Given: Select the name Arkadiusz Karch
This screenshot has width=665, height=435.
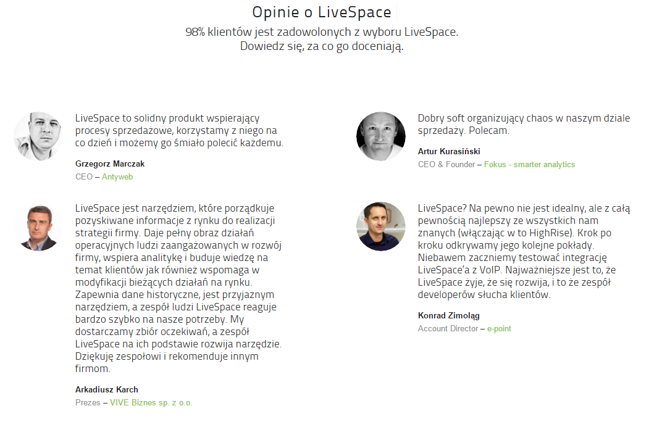Looking at the screenshot, I should click(107, 390).
